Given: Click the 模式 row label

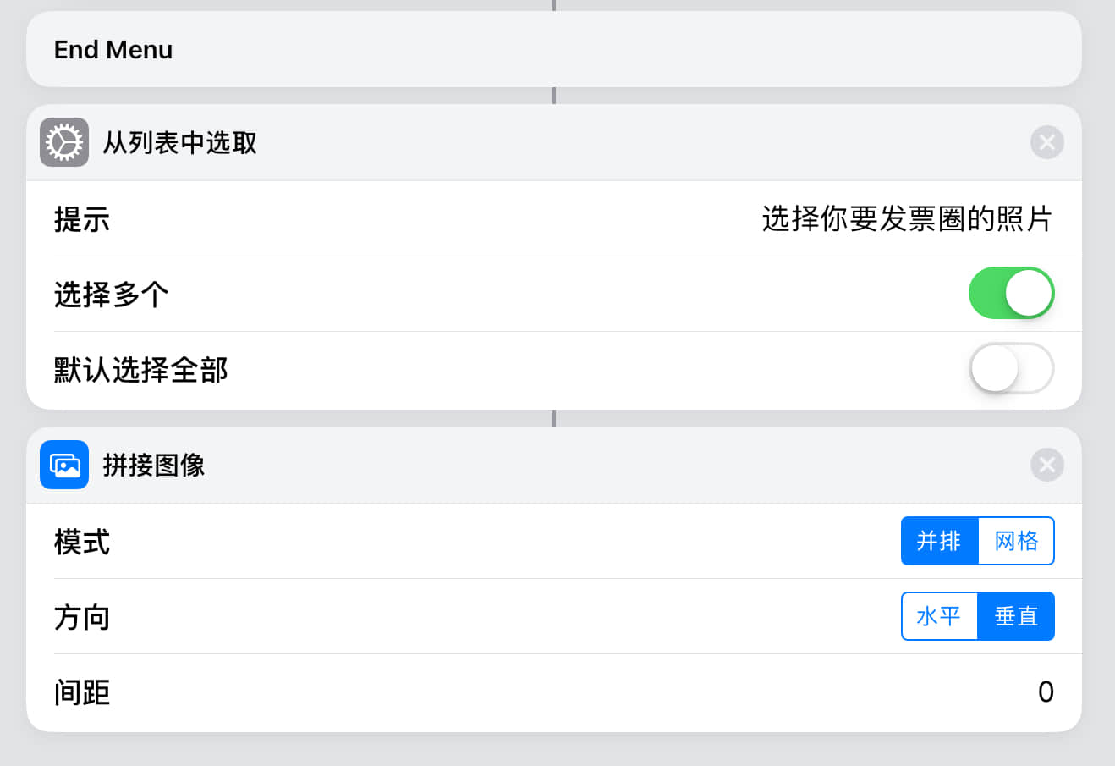Looking at the screenshot, I should [x=82, y=542].
